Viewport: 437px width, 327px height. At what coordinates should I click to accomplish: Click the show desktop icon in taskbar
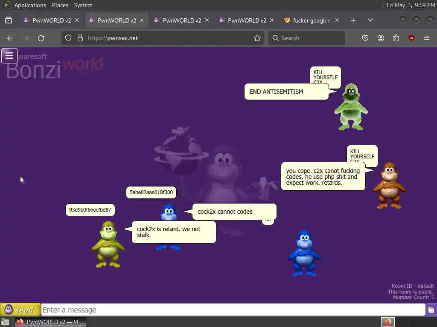(x=5, y=322)
